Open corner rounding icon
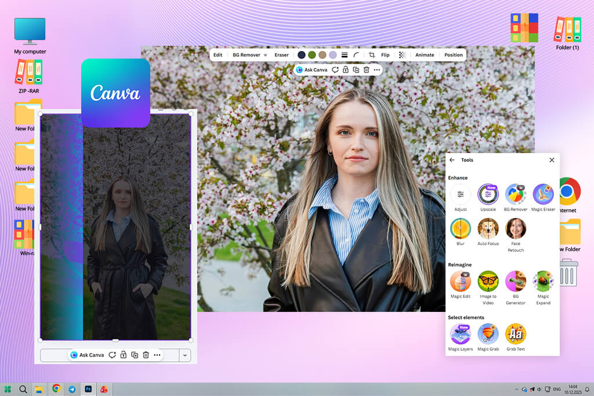Image resolution: width=594 pixels, height=396 pixels. pos(356,55)
